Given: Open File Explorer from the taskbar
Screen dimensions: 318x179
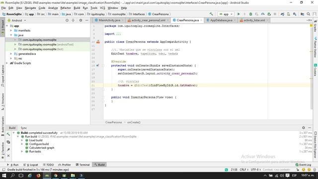Looking at the screenshot, I should [x=73, y=176].
